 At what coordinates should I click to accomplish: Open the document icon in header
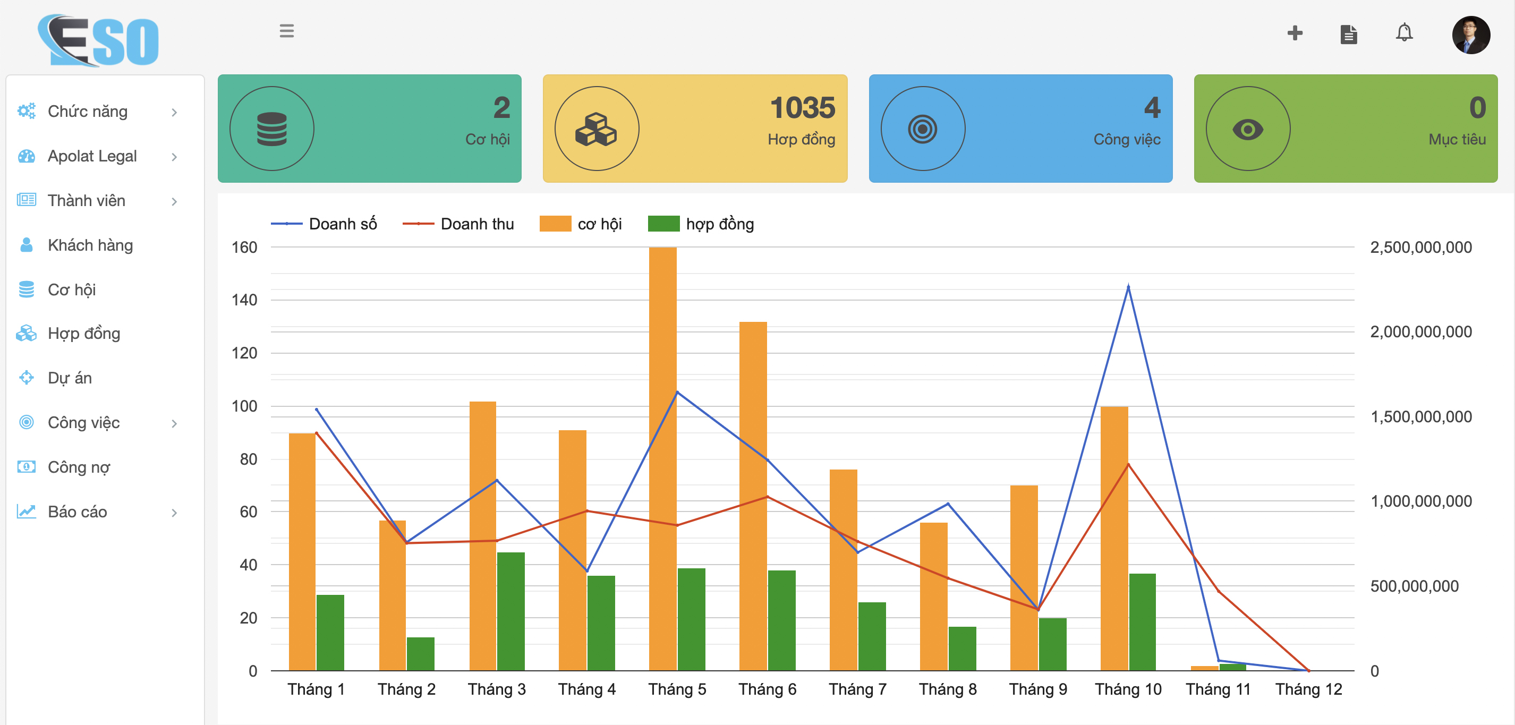(x=1349, y=34)
